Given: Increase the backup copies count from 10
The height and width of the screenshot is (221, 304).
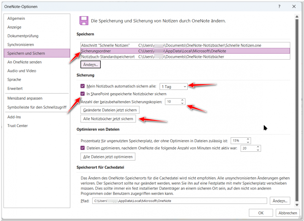Looking at the screenshot, I should coord(182,100).
